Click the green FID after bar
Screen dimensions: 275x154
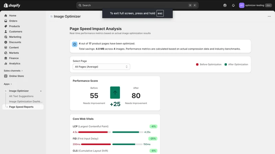[124, 144]
